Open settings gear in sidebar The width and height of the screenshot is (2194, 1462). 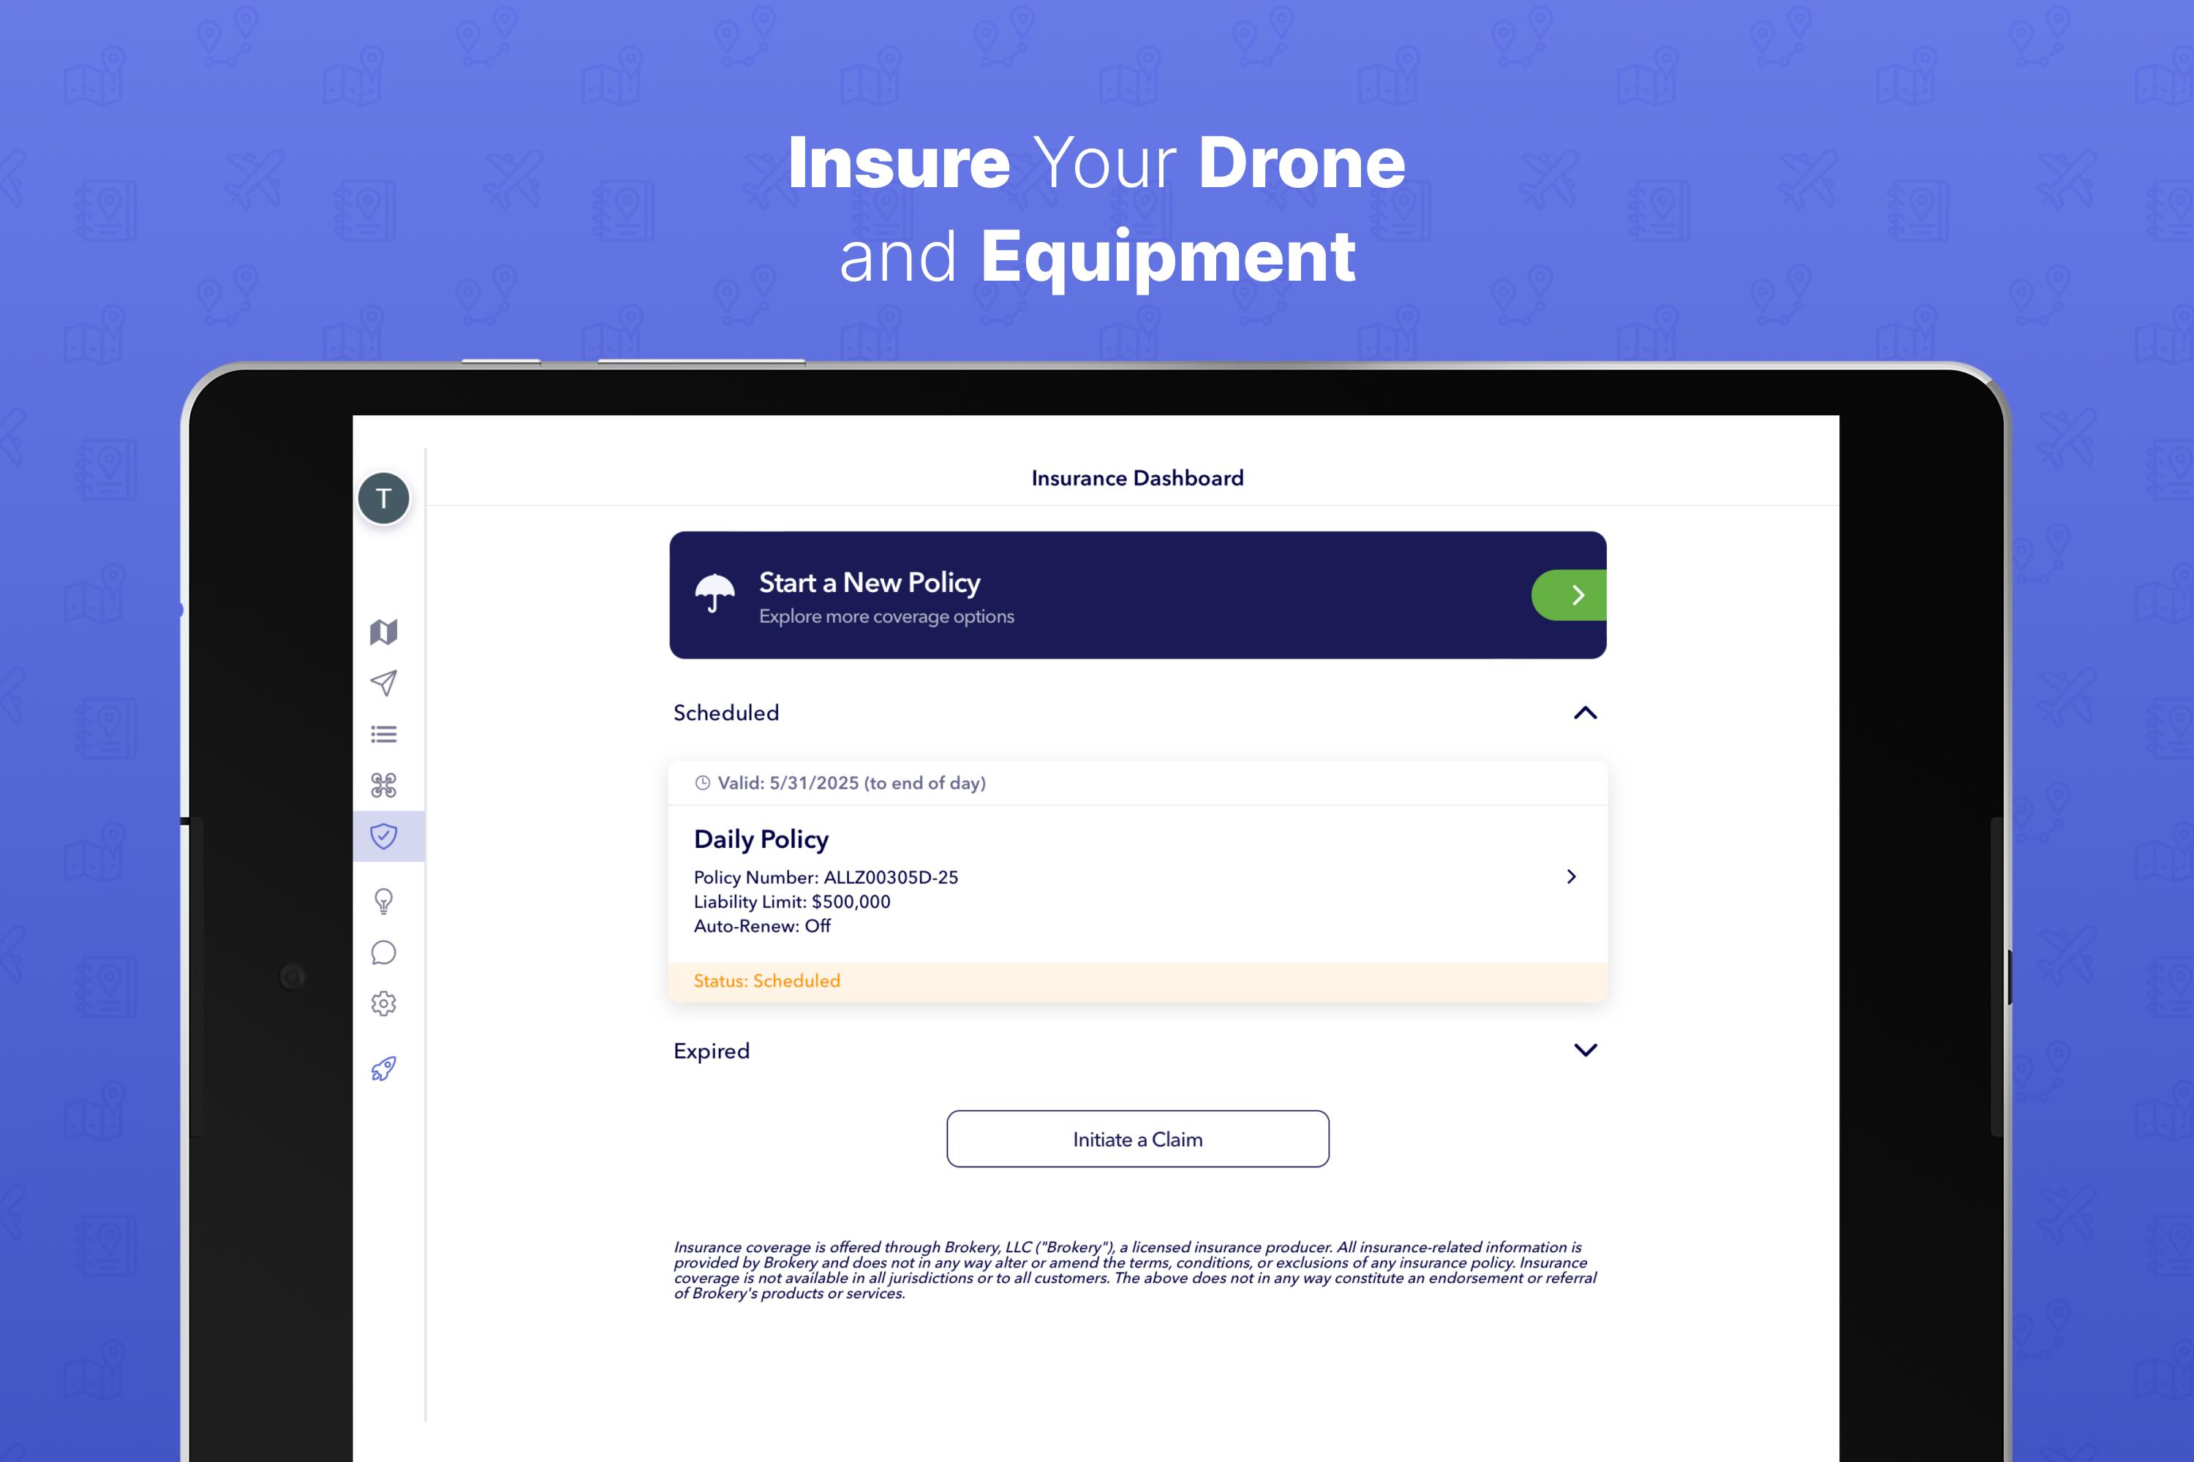(383, 1003)
